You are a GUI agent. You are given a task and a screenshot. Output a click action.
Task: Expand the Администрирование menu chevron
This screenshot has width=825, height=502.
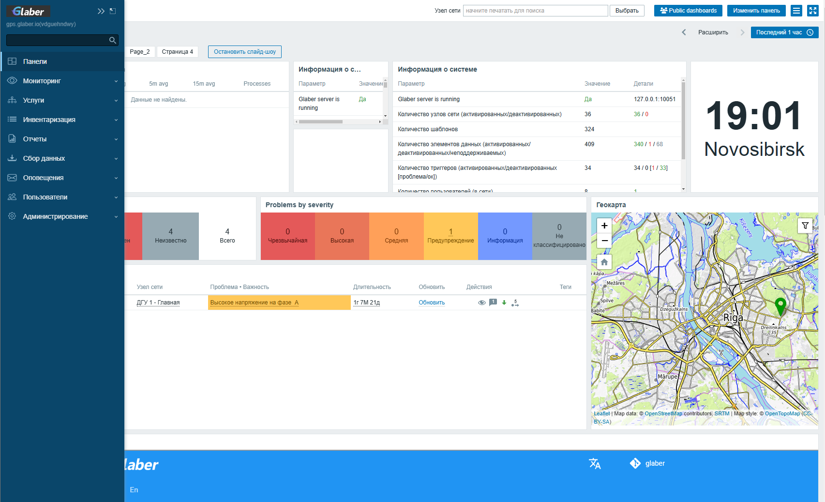click(x=116, y=217)
